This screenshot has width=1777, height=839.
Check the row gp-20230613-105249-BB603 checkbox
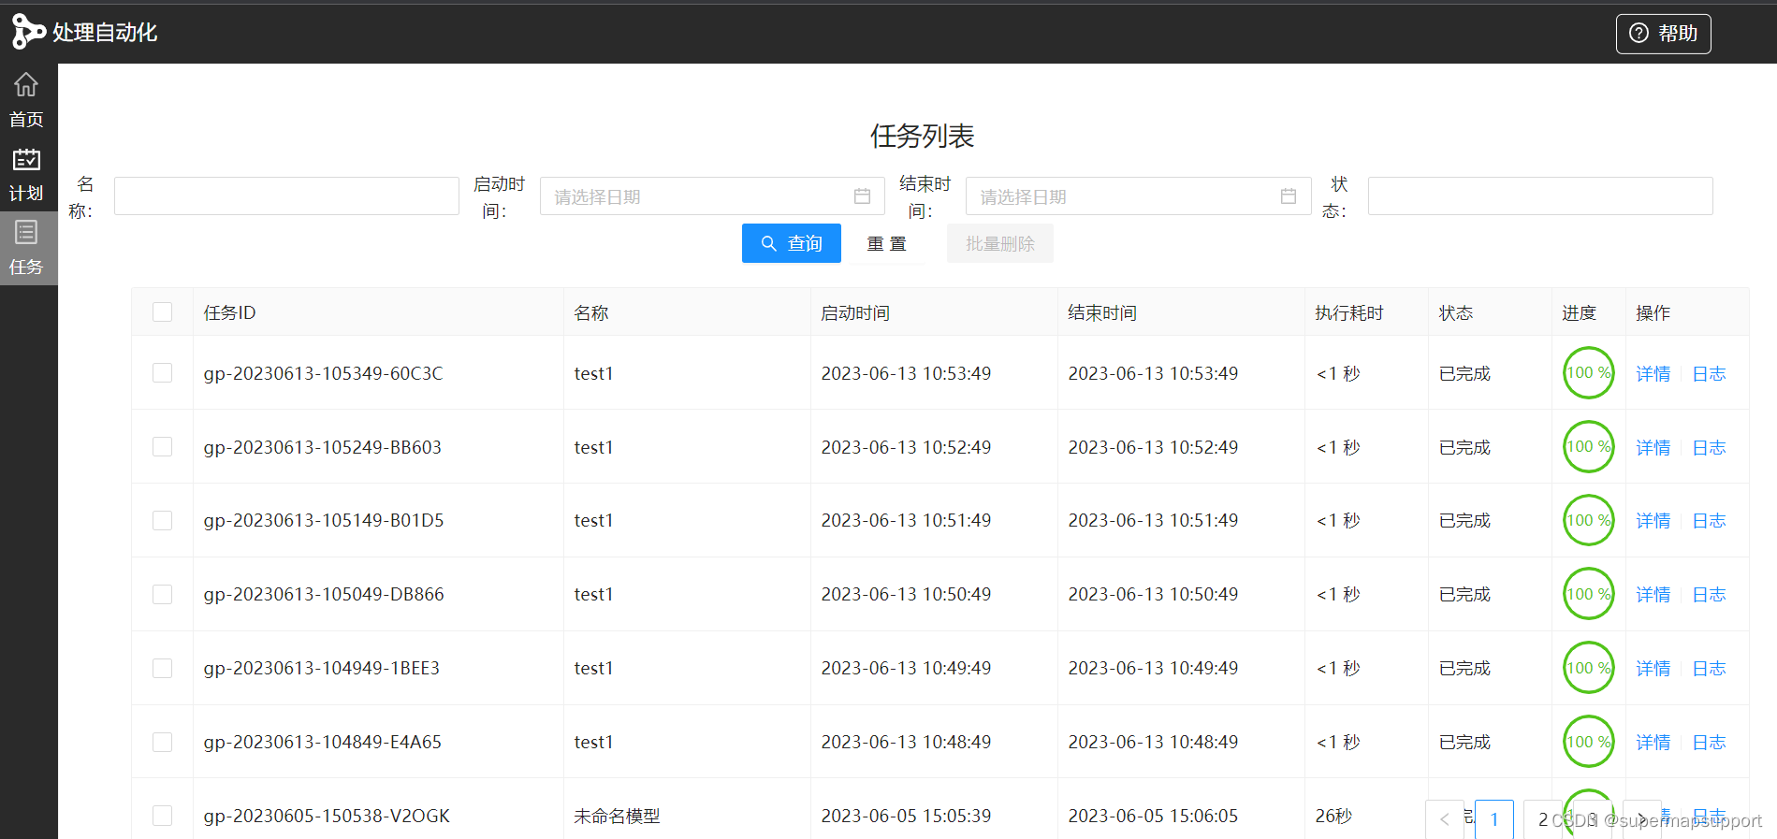pos(163,447)
